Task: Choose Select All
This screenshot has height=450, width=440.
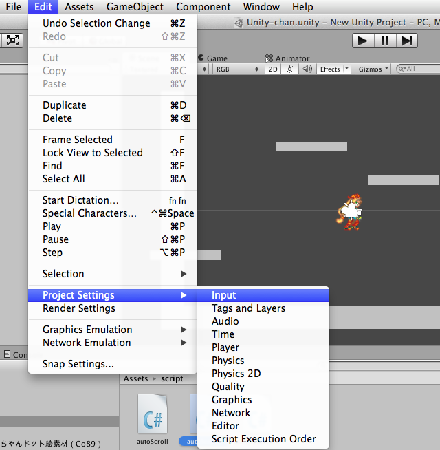Action: 113,179
